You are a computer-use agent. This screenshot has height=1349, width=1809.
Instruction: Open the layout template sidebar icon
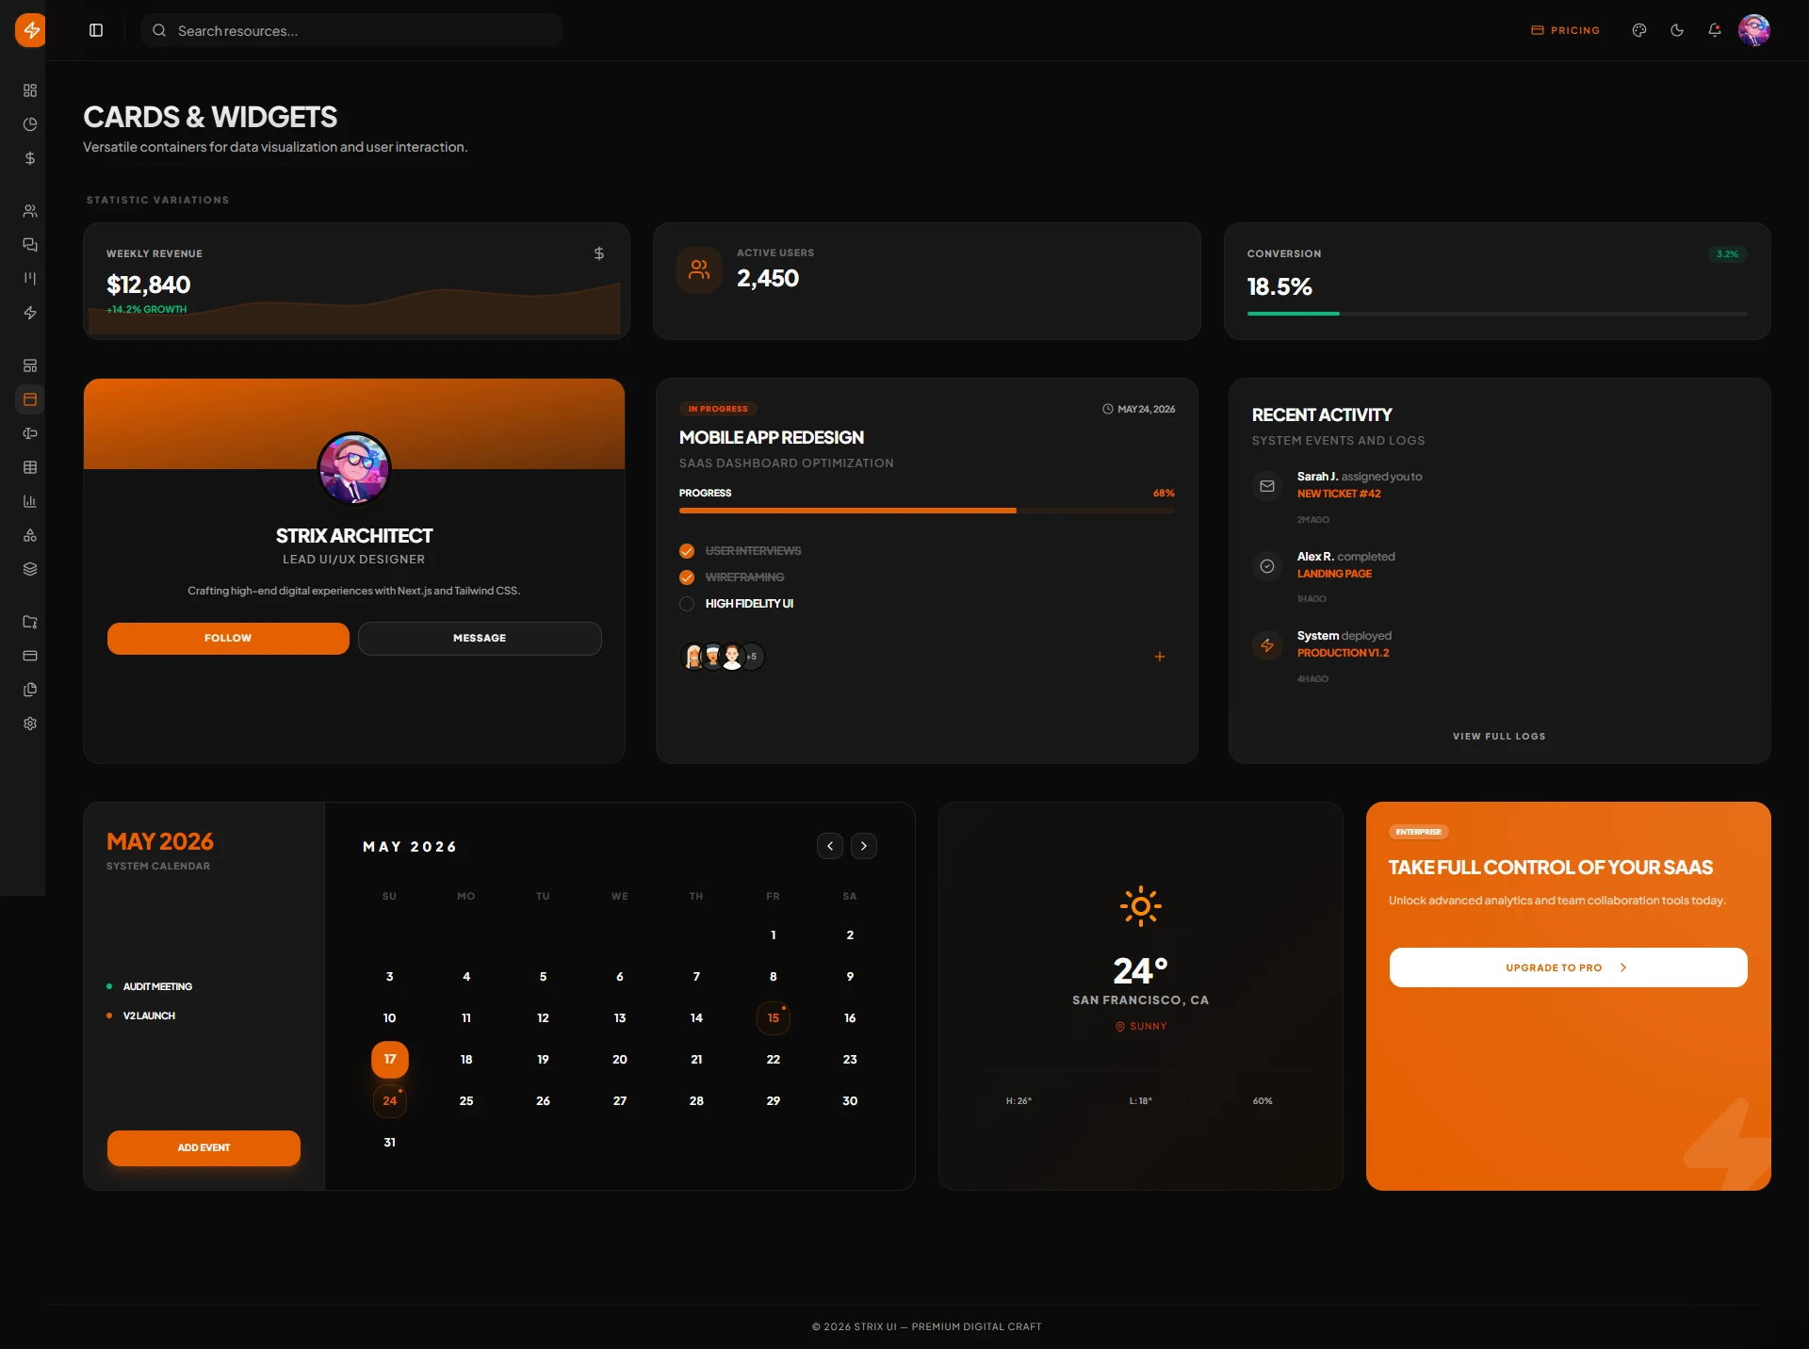[x=30, y=366]
